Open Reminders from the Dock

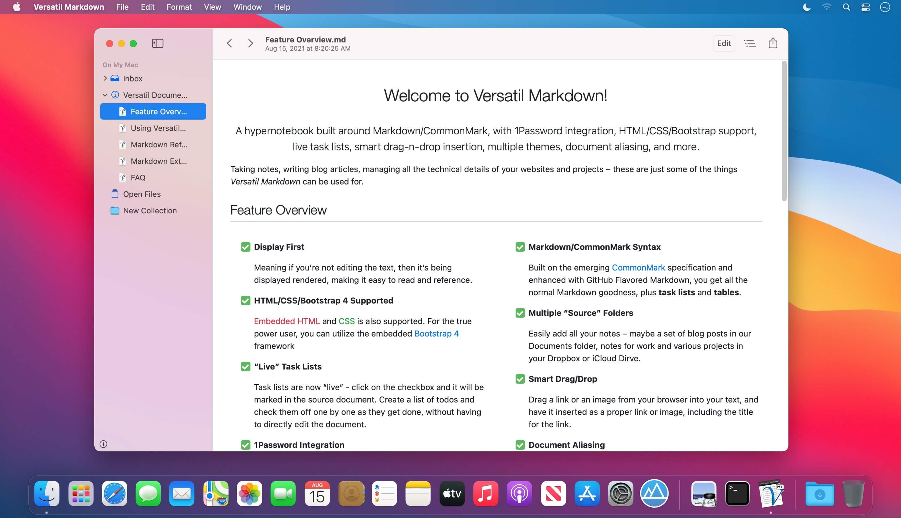pos(385,494)
